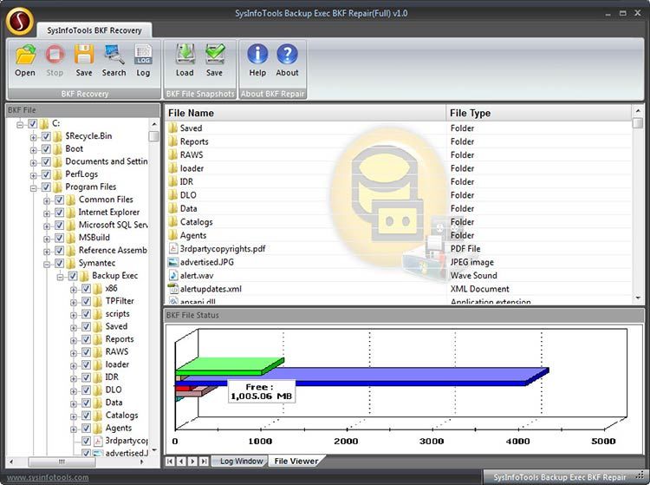This screenshot has width=650, height=485.
Task: Collapse the Symantec tree node
Action: [x=47, y=264]
